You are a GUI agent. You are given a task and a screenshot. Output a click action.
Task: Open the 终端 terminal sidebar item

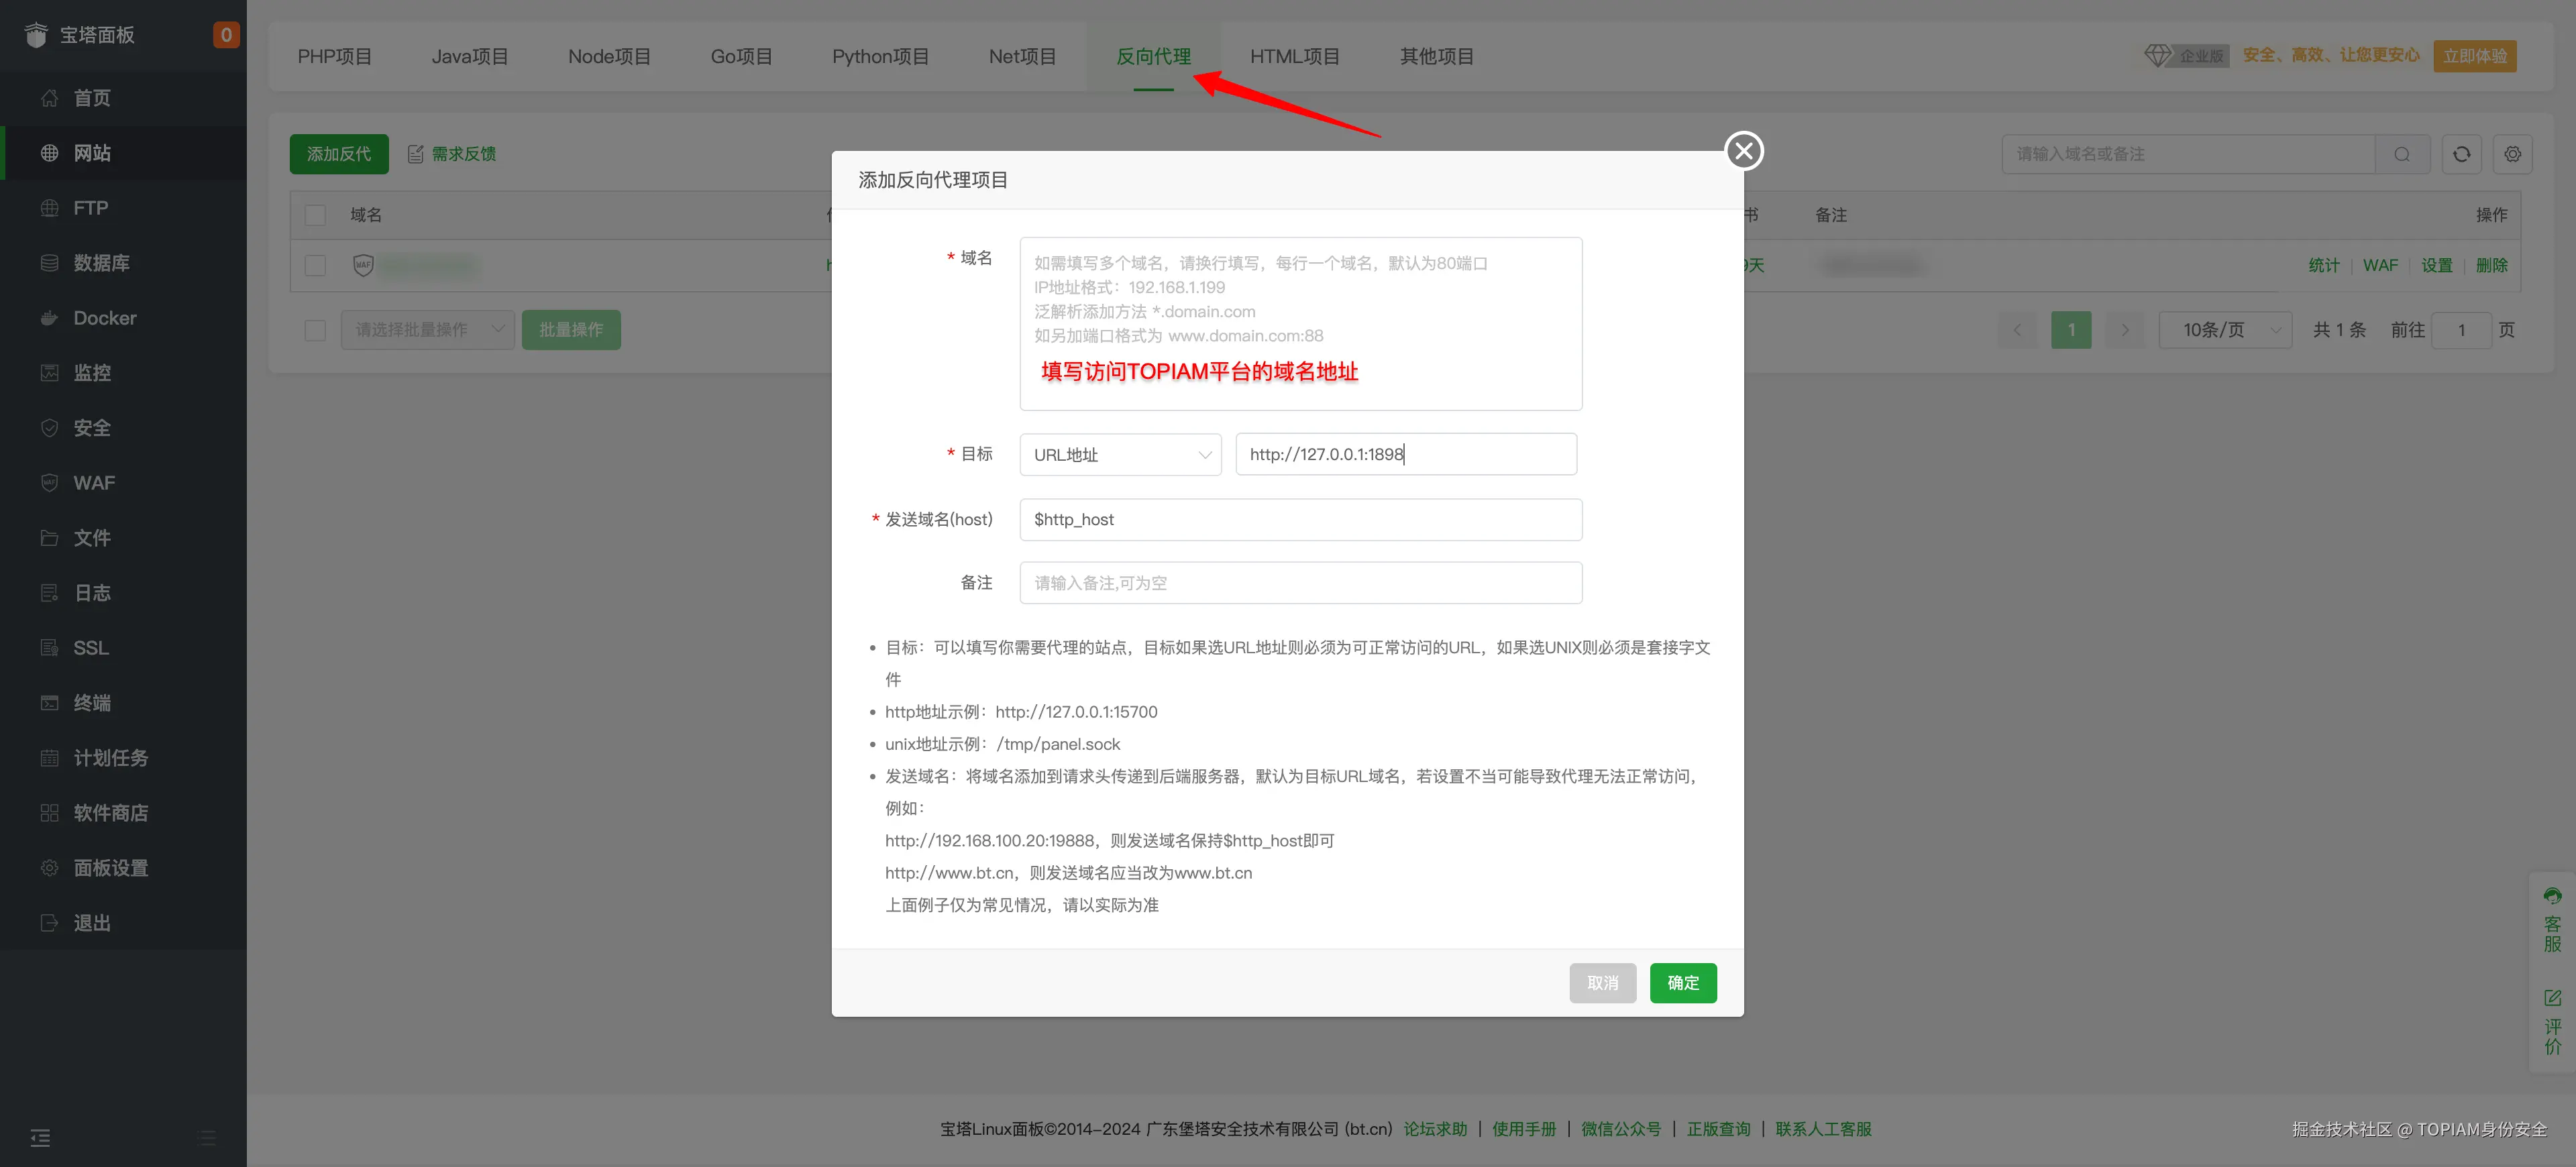tap(92, 703)
